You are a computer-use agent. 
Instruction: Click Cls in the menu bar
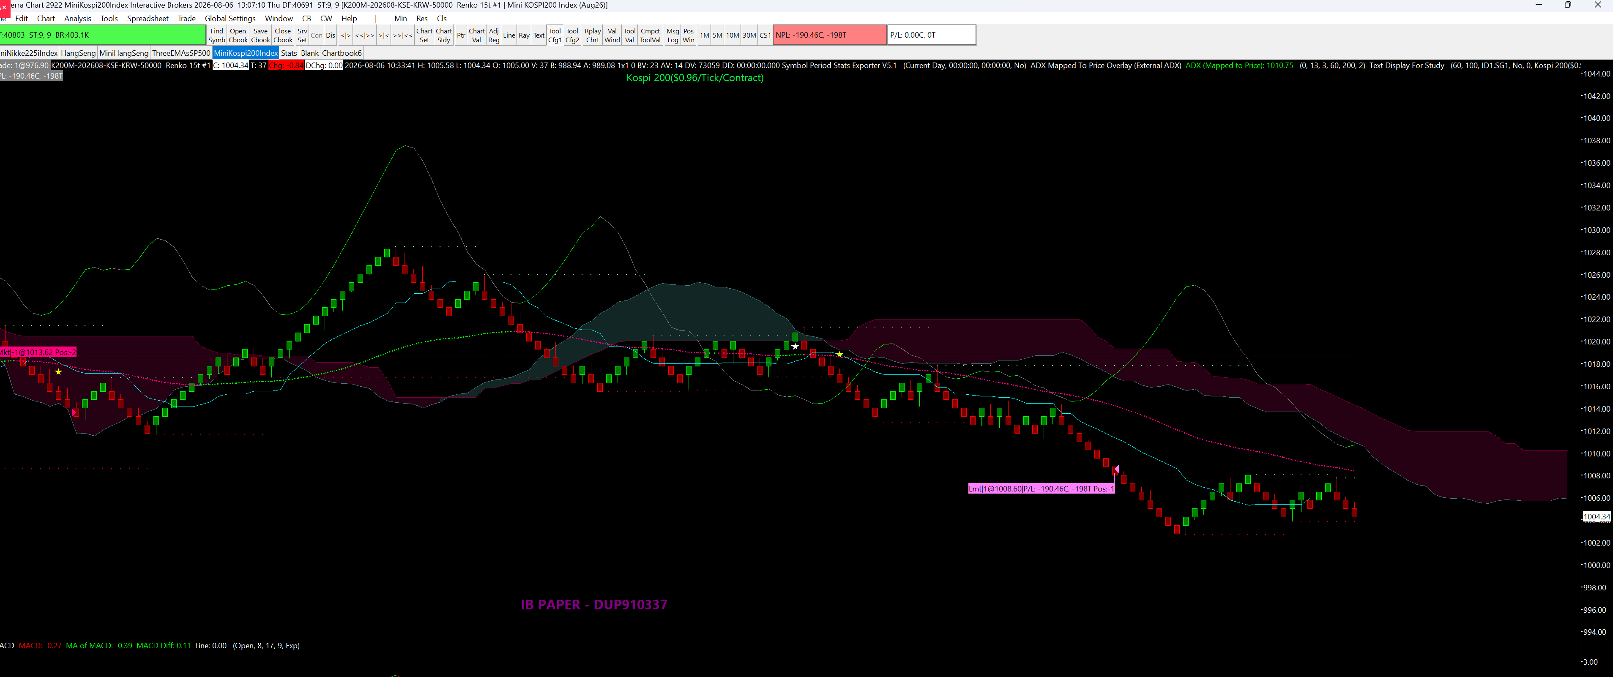(442, 18)
